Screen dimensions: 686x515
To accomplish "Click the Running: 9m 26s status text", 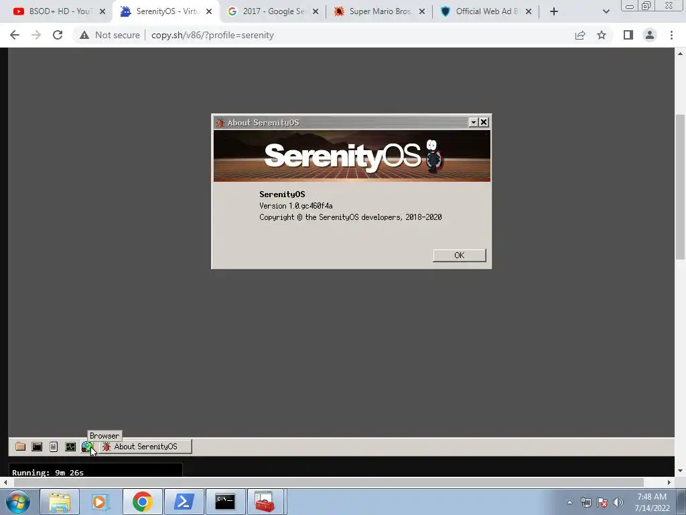I will (48, 473).
